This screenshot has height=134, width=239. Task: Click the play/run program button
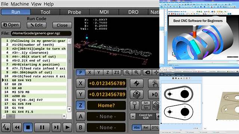point(67,127)
